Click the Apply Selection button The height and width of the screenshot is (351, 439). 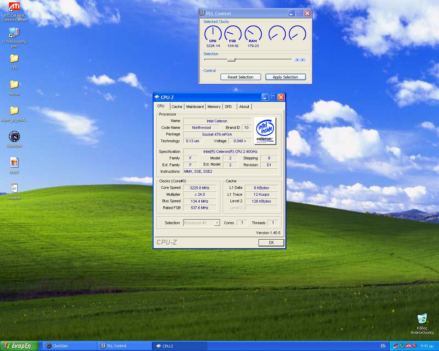click(285, 77)
